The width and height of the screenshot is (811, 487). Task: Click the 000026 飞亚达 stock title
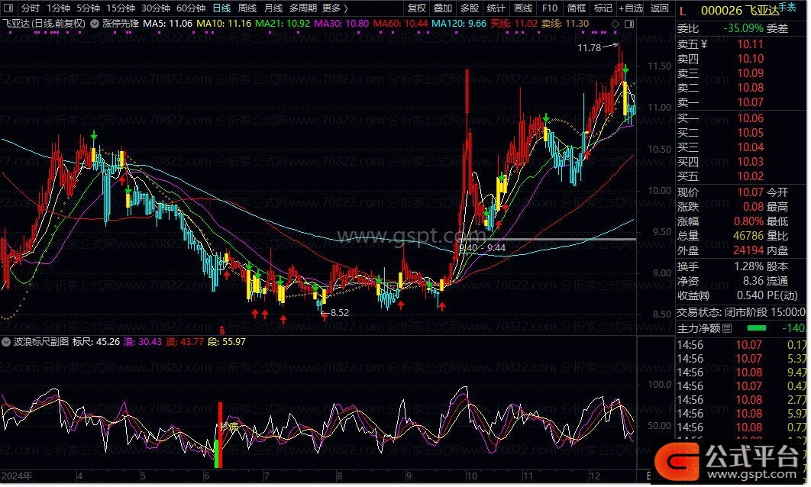(740, 11)
